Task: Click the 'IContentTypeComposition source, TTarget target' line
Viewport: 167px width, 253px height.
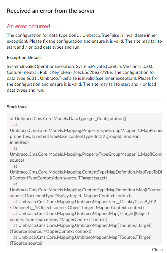Action: 58,178
